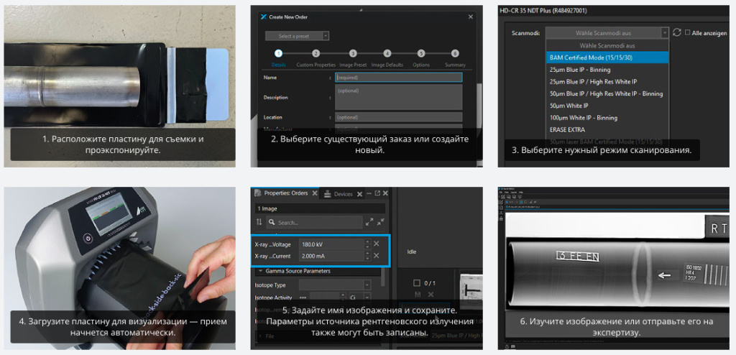Open the Select a preset dropdown
Screen dimensions: 736x355
(x=297, y=36)
